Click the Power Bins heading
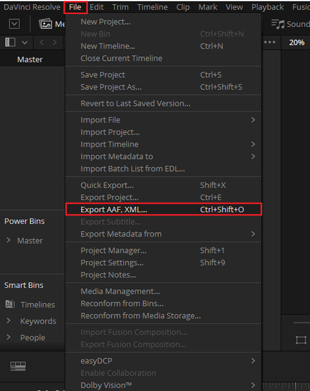Image resolution: width=310 pixels, height=391 pixels. (x=24, y=221)
